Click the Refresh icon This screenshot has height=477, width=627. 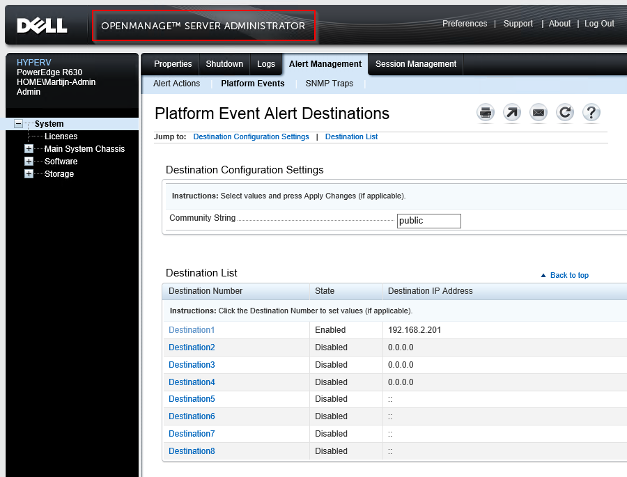[x=564, y=113]
